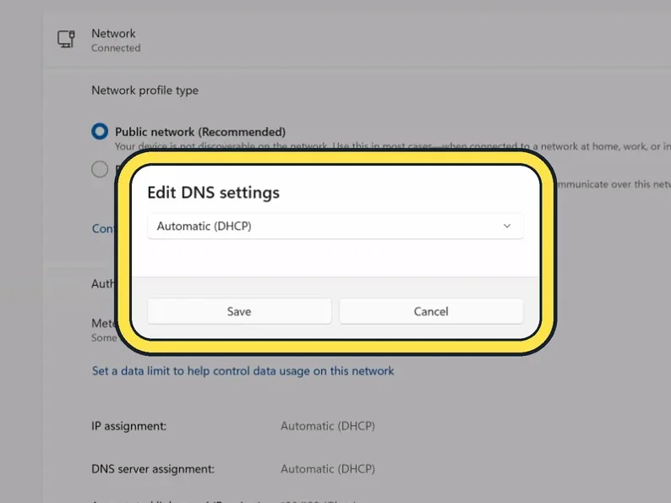Screen dimensions: 671x503
Task: Open the data limit settings link
Action: coord(243,371)
